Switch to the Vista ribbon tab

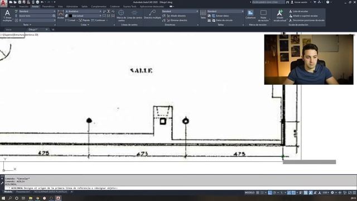pos(60,7)
